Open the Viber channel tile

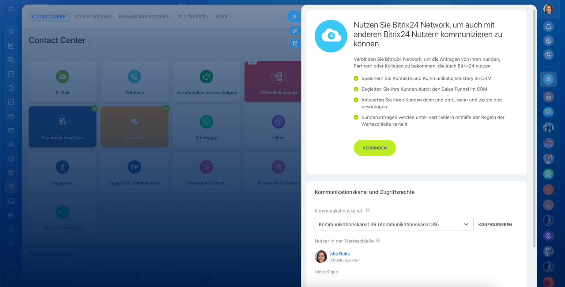tap(273, 127)
